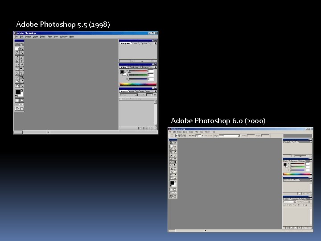Click delete state button in Photoshop 6.0 History palette
The height and width of the screenshot is (241, 321).
pos(308,193)
